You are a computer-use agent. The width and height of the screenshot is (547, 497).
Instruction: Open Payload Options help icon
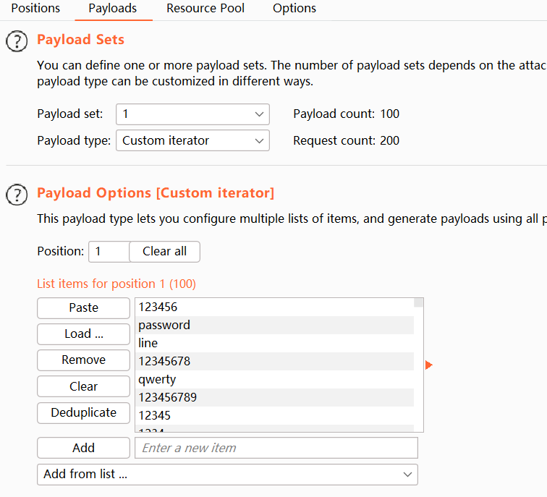coord(17,195)
